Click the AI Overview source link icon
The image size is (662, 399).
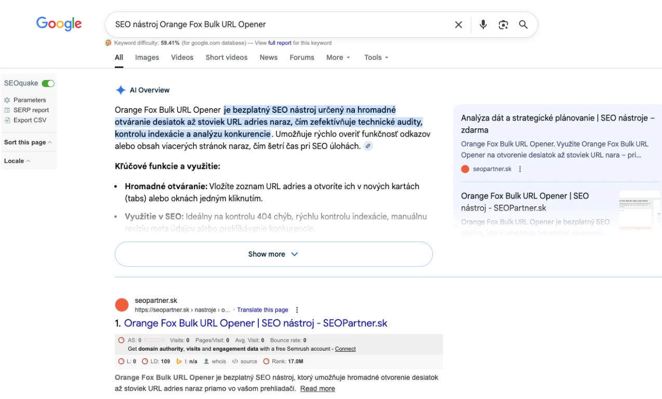coord(368,146)
